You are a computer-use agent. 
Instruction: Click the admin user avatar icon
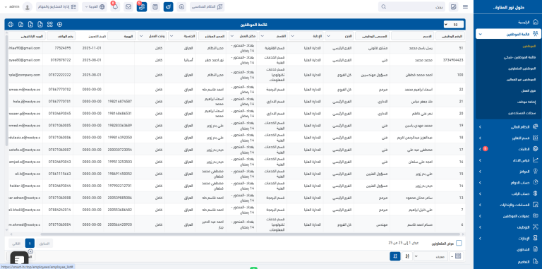(28, 7)
